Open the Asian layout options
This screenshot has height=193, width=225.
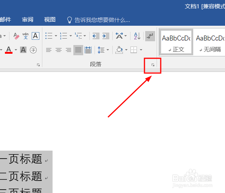tap(119, 36)
